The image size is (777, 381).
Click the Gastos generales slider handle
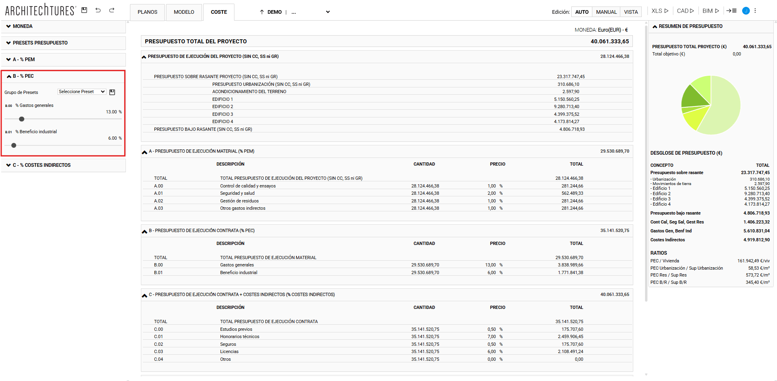coord(22,119)
